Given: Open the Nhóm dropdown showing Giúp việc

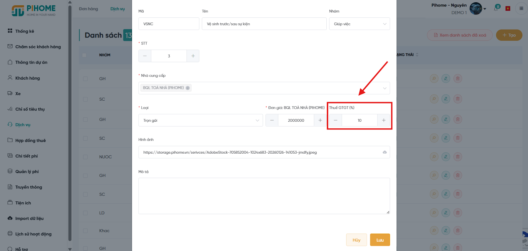Looking at the screenshot, I should (x=359, y=24).
